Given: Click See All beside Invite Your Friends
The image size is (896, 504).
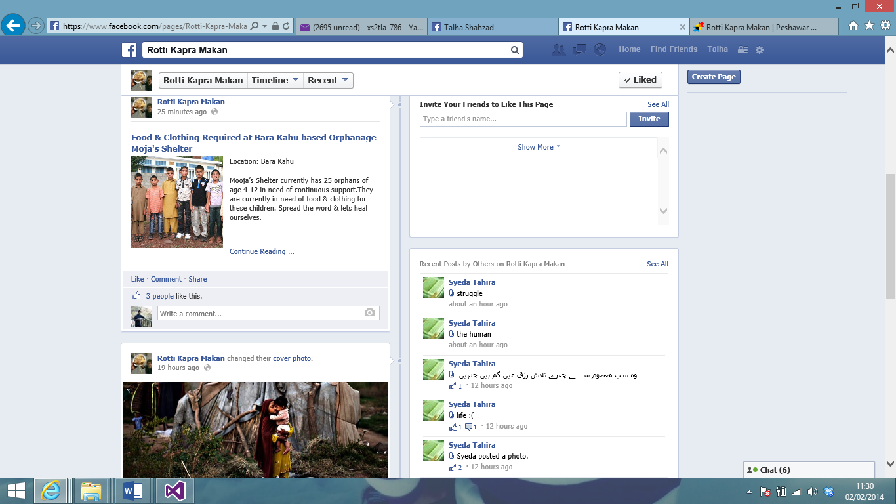Looking at the screenshot, I should [x=658, y=104].
